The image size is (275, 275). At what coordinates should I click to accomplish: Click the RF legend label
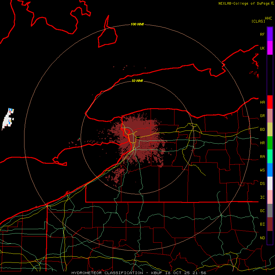(x=262, y=34)
